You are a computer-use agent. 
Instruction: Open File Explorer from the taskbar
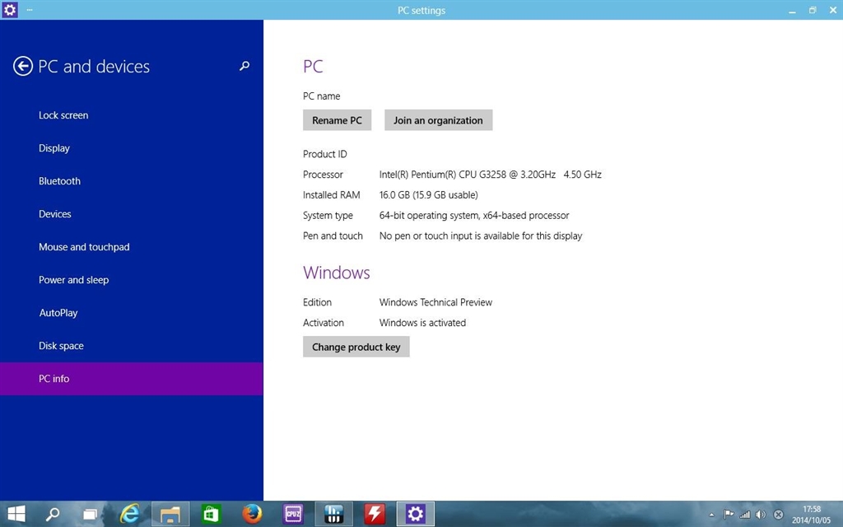[x=170, y=514]
